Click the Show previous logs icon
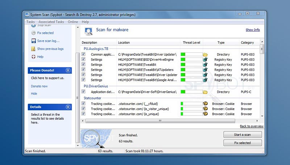 pyautogui.click(x=33, y=49)
